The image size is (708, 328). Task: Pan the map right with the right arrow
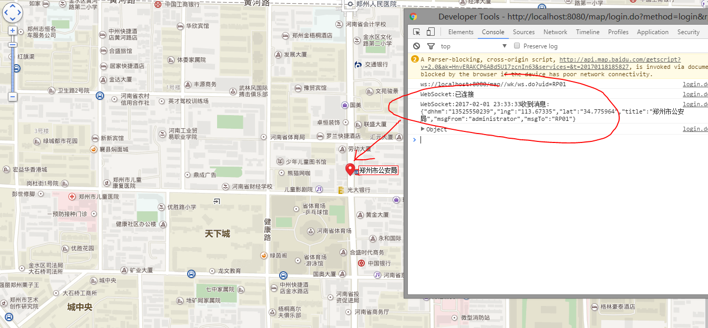click(19, 13)
